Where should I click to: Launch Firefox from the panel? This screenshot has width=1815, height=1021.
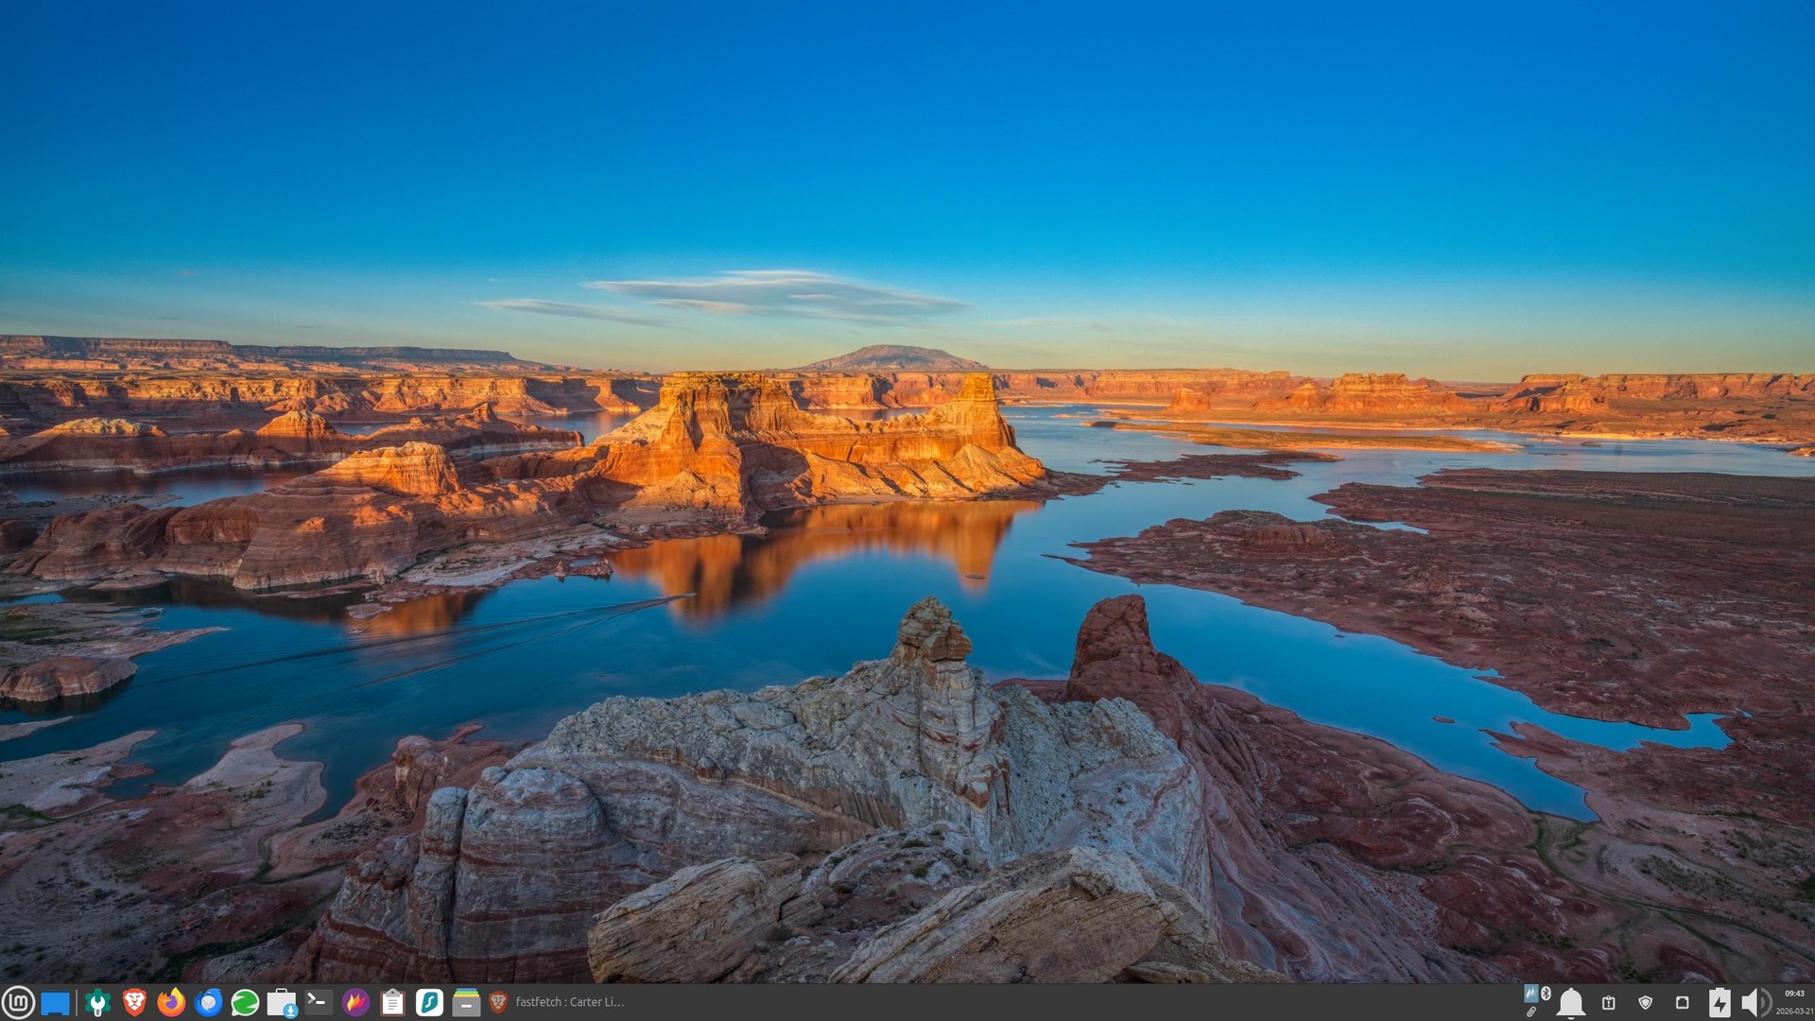(x=171, y=1002)
